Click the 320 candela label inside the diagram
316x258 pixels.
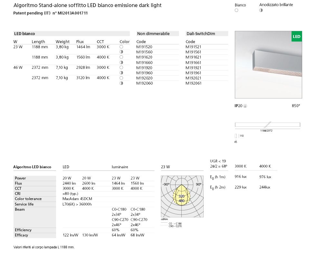tap(182, 196)
